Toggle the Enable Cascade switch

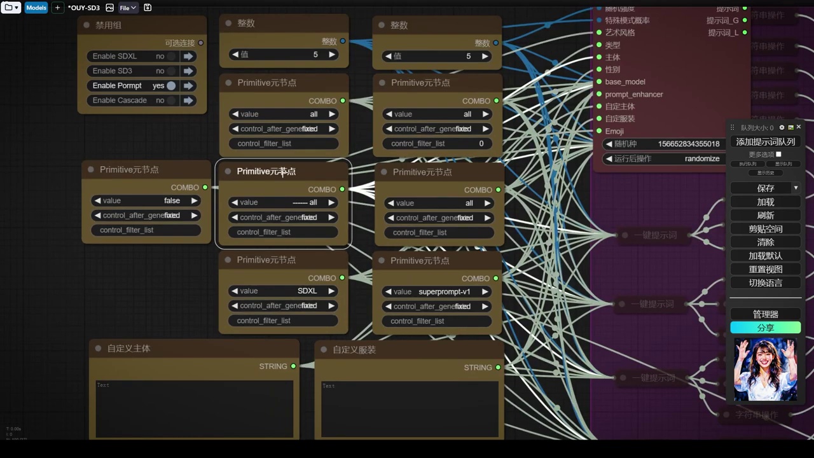pyautogui.click(x=171, y=100)
